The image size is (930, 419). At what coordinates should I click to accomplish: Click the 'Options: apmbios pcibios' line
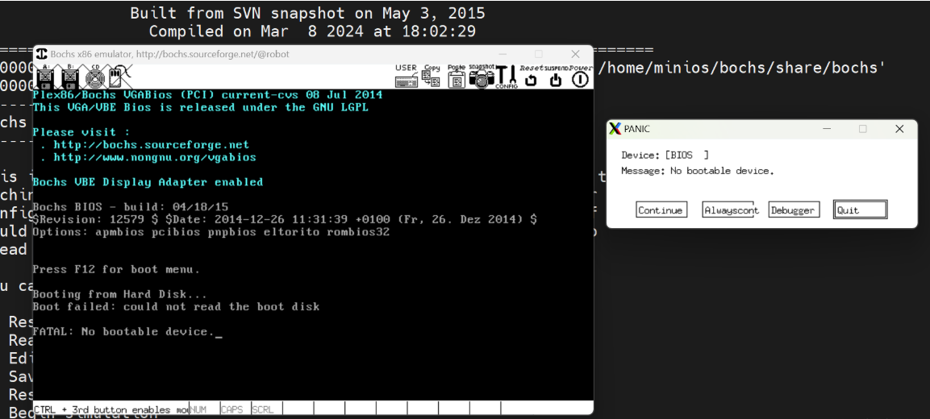coord(211,232)
